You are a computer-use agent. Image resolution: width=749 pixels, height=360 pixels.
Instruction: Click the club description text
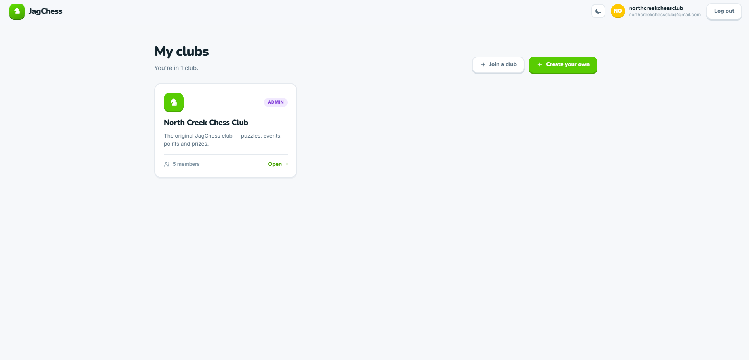click(223, 140)
